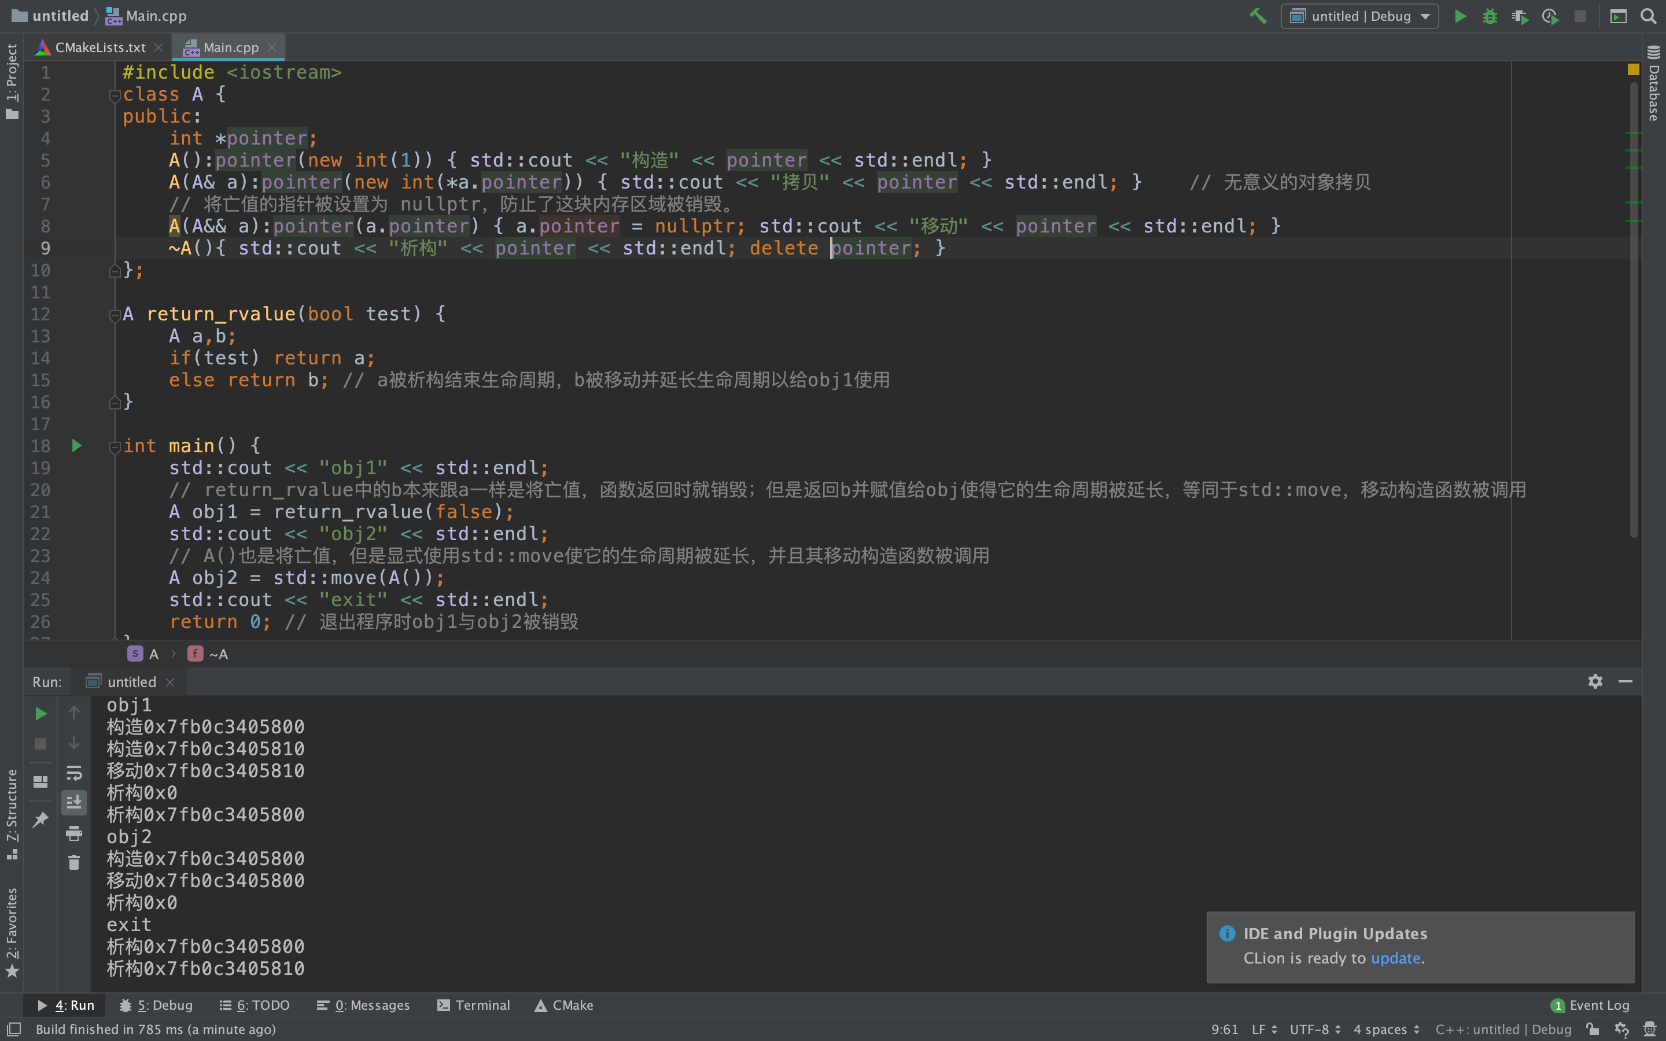Screen dimensions: 1666x1041
Task: Open the 0: Messages tool tab
Action: pos(363,1005)
